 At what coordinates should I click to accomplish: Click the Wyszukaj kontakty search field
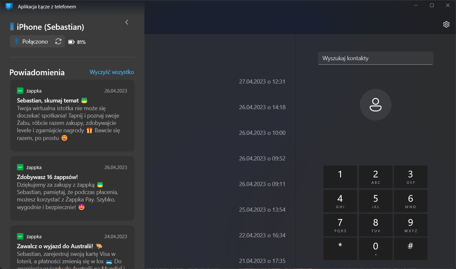(x=375, y=58)
